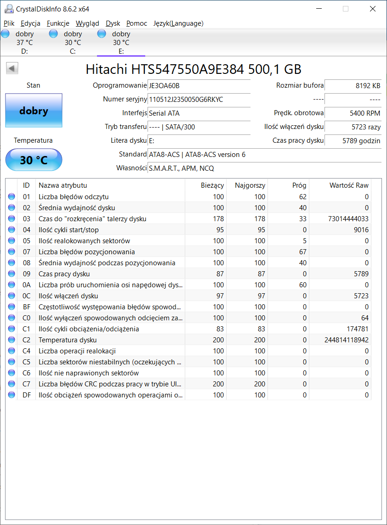Select 'Ilość nie naprawionych sektorów' row
This screenshot has height=525, width=387.
188,373
